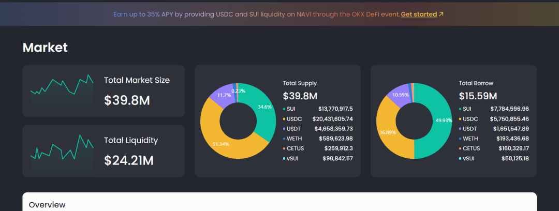Click the USDC row in Total Borrow legend

click(494, 119)
